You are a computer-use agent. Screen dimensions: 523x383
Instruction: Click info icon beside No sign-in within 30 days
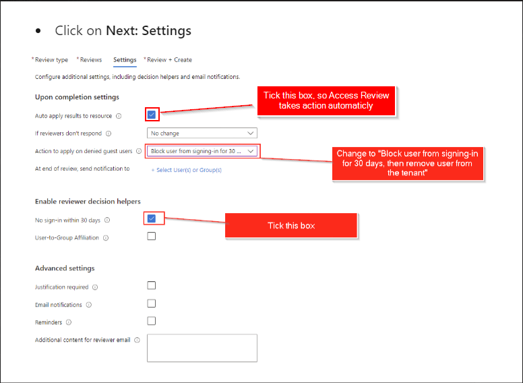(107, 220)
